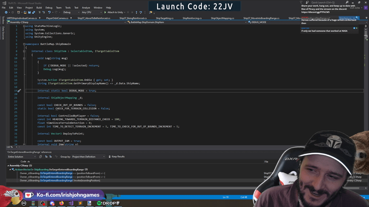Open Discord from the taskbar
369x207 pixels.
pyautogui.click(x=52, y=203)
